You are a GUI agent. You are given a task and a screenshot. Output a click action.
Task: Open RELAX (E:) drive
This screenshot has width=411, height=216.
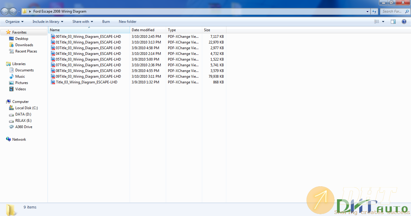[23, 121]
